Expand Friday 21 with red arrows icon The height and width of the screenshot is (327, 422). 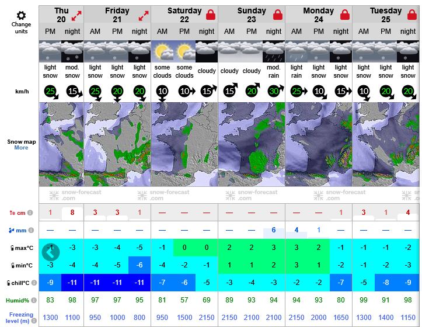(x=144, y=16)
